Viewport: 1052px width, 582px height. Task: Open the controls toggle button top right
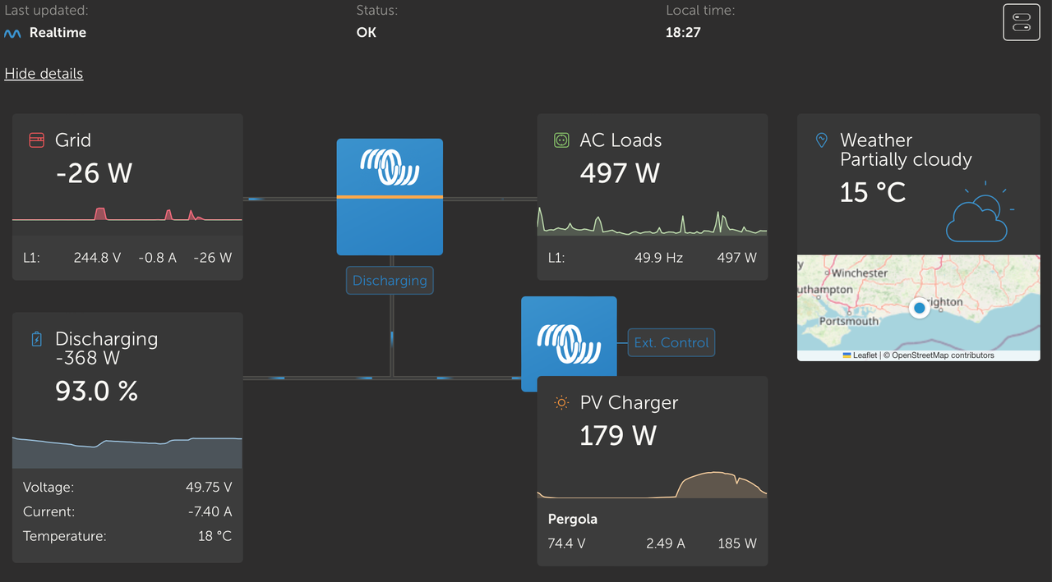pyautogui.click(x=1022, y=22)
